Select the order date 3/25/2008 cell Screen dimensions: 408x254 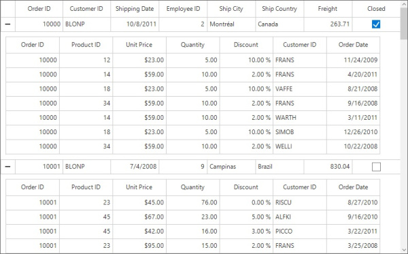pos(353,246)
